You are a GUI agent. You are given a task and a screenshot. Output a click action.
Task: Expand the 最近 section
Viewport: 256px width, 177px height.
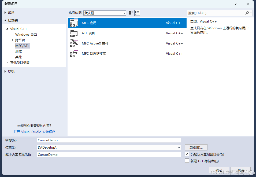pyautogui.click(x=5, y=13)
